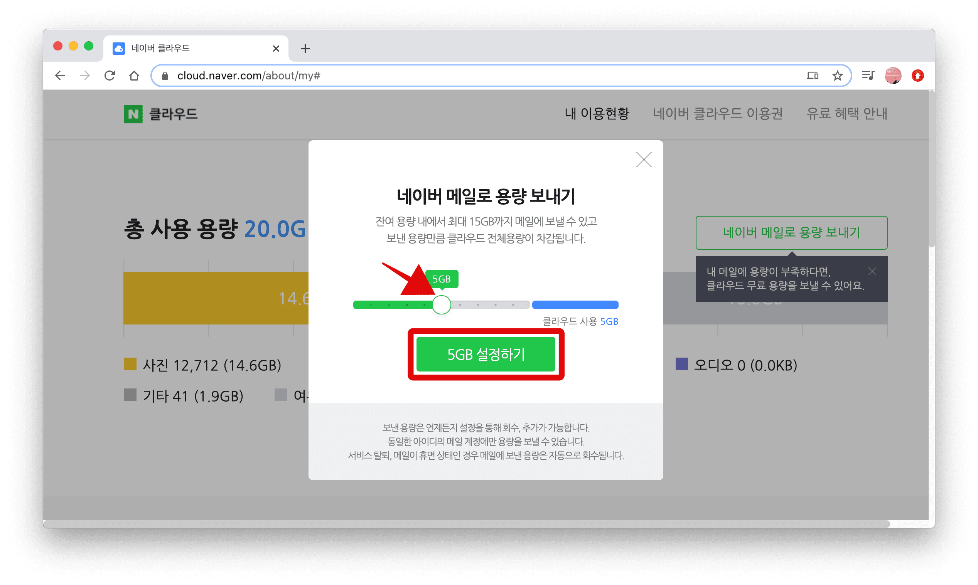The image size is (978, 585).
Task: Click the 오디오 0 (0.0KB) text
Action: pyautogui.click(x=745, y=365)
